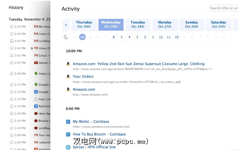The image size is (238, 150).
Task: Check the box for the 3:42 PM Gmail entry
Action: 12,56
